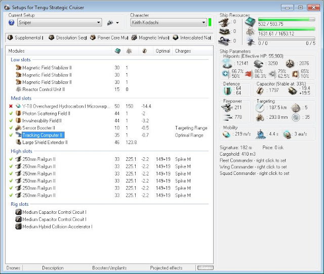Open the Projected effects tab
324x274 pixels.
click(x=166, y=268)
